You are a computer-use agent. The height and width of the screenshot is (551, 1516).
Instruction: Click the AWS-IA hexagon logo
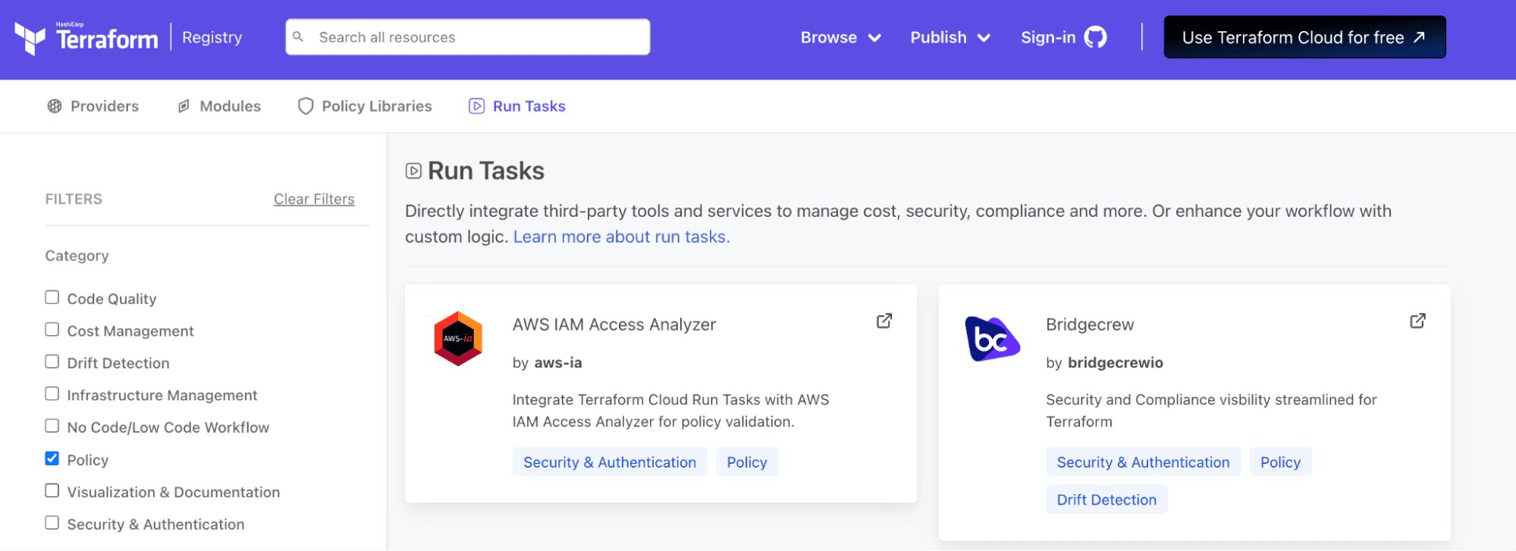tap(458, 339)
